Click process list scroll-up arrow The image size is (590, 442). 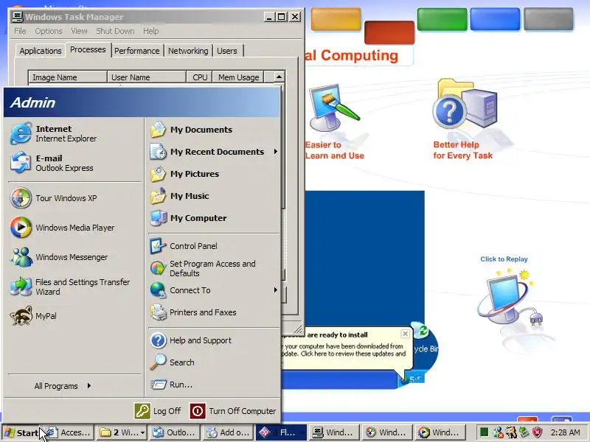pos(279,77)
